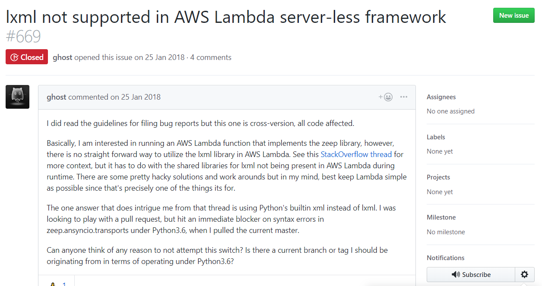
Task: Open the three-dot comment options menu
Action: click(x=404, y=97)
